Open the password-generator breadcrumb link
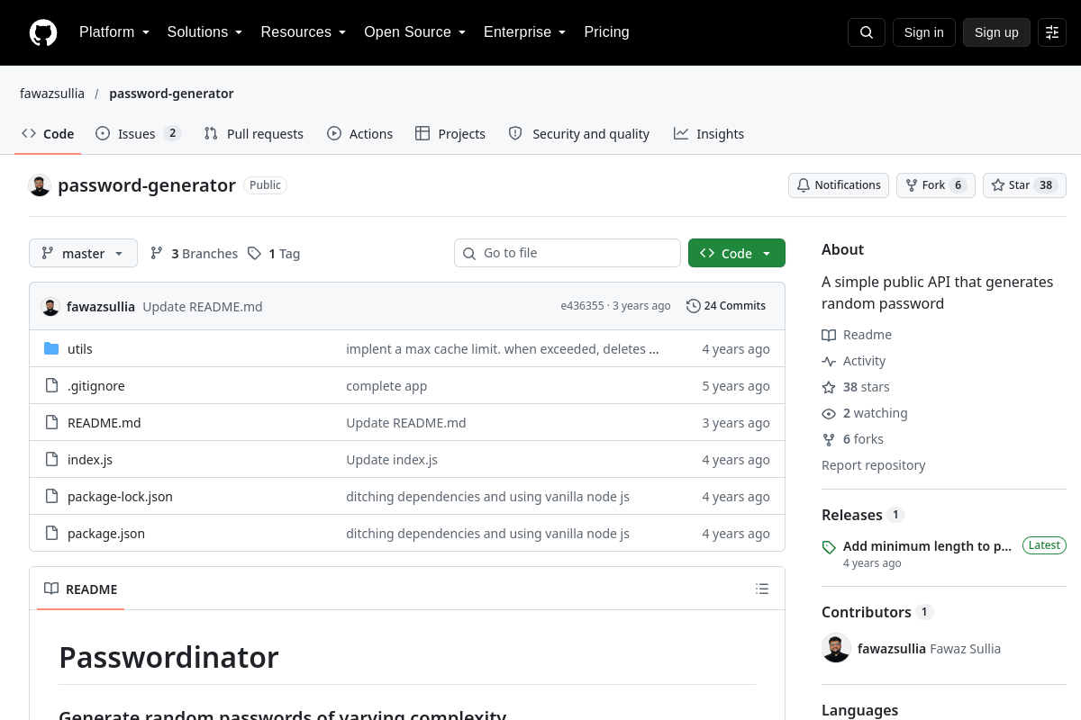1081x720 pixels. tap(171, 94)
